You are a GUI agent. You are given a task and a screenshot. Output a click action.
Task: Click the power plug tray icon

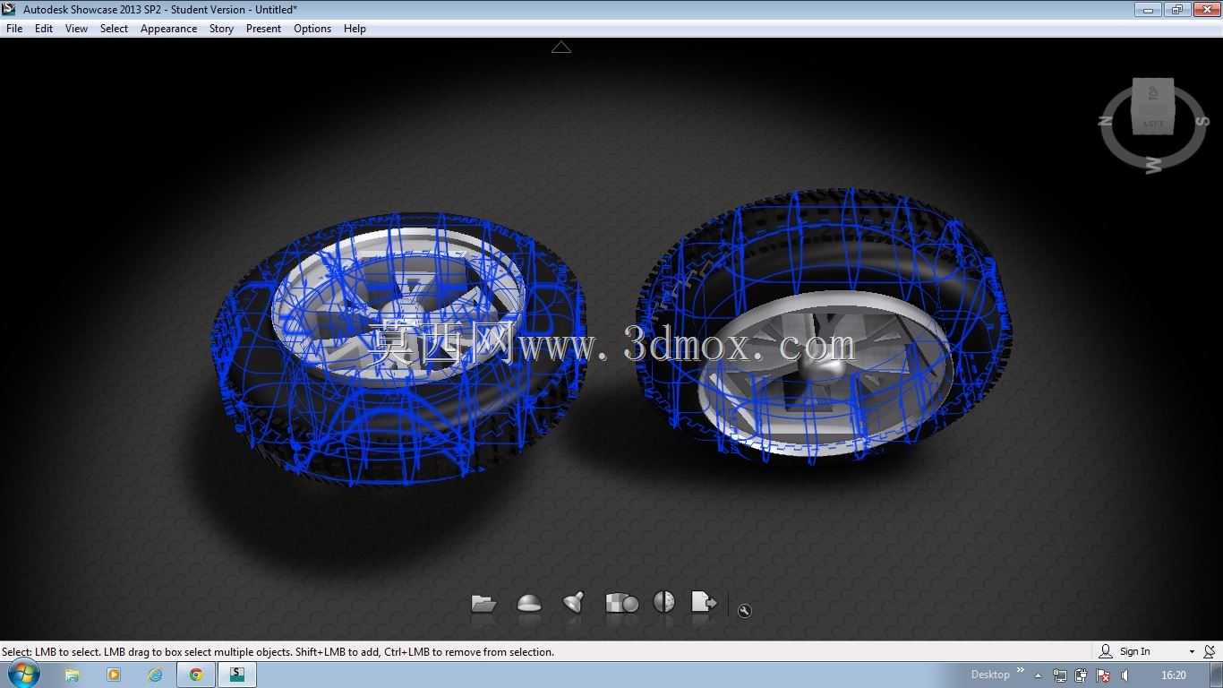coord(1082,675)
